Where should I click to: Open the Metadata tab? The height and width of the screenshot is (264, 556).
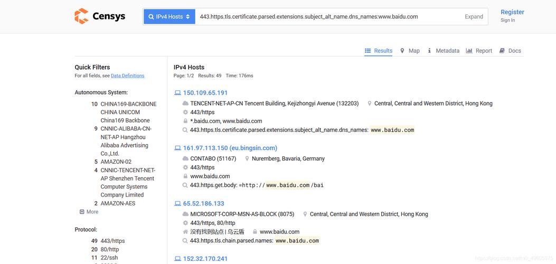click(x=443, y=51)
